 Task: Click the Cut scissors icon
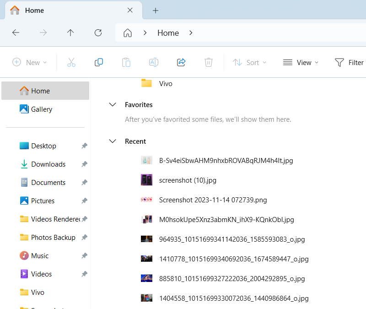71,62
